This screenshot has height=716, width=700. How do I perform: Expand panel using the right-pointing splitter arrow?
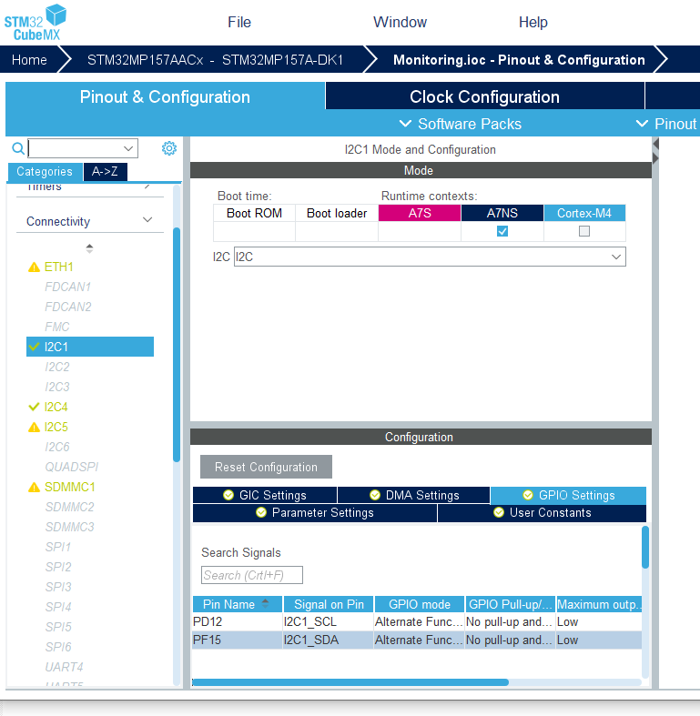coord(655,158)
